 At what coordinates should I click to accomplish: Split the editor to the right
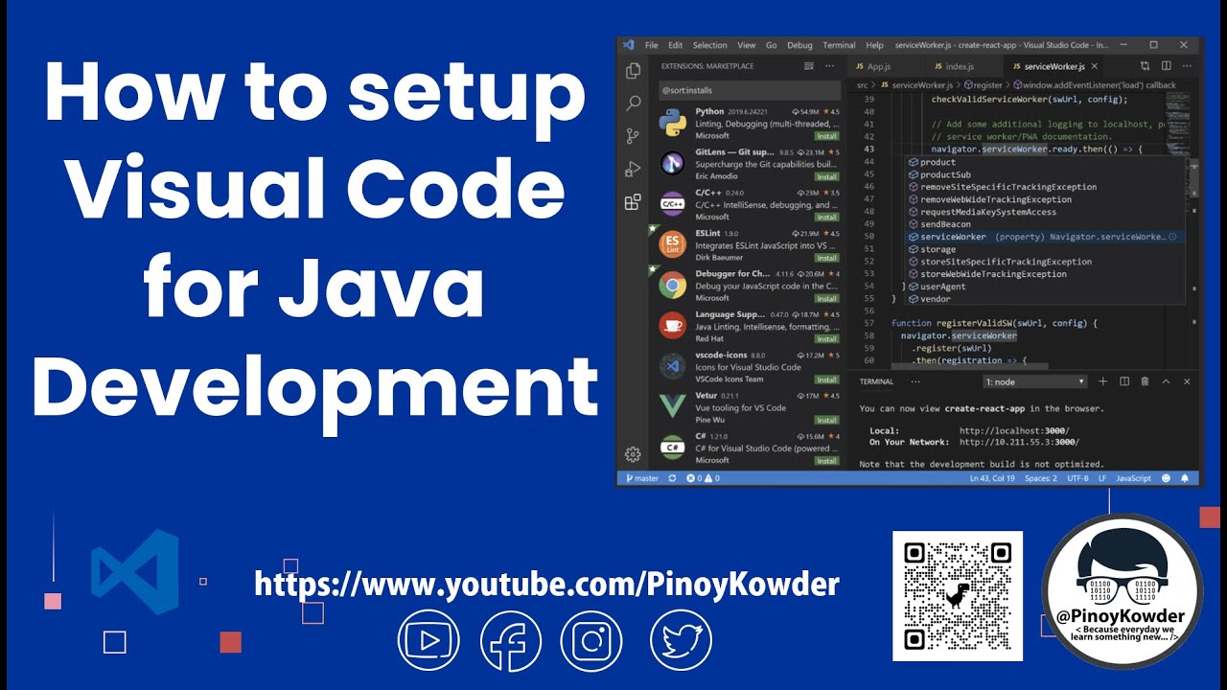pyautogui.click(x=1166, y=66)
